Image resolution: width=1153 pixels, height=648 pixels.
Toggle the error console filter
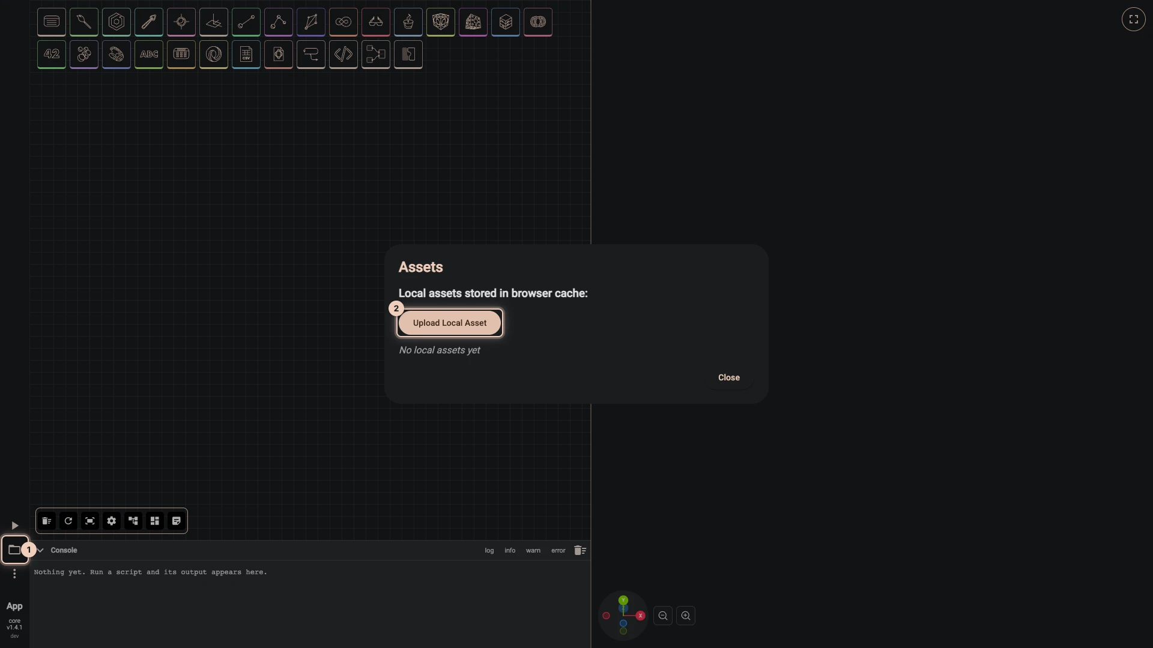coord(558,550)
